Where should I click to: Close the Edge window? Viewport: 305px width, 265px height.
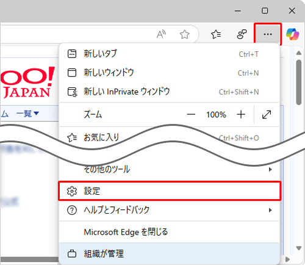click(292, 10)
